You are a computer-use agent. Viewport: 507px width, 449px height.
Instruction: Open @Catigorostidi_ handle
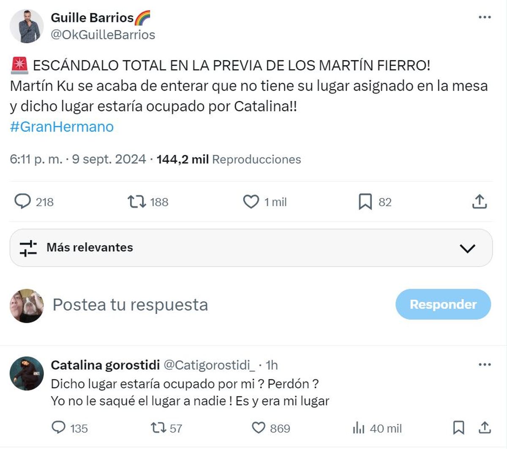tap(208, 365)
